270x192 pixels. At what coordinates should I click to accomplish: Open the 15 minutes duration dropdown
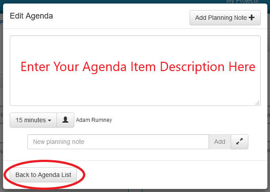[x=33, y=120]
